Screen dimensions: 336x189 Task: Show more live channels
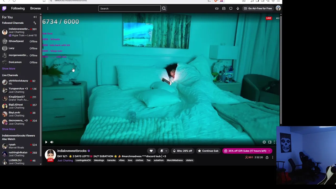coord(9,129)
